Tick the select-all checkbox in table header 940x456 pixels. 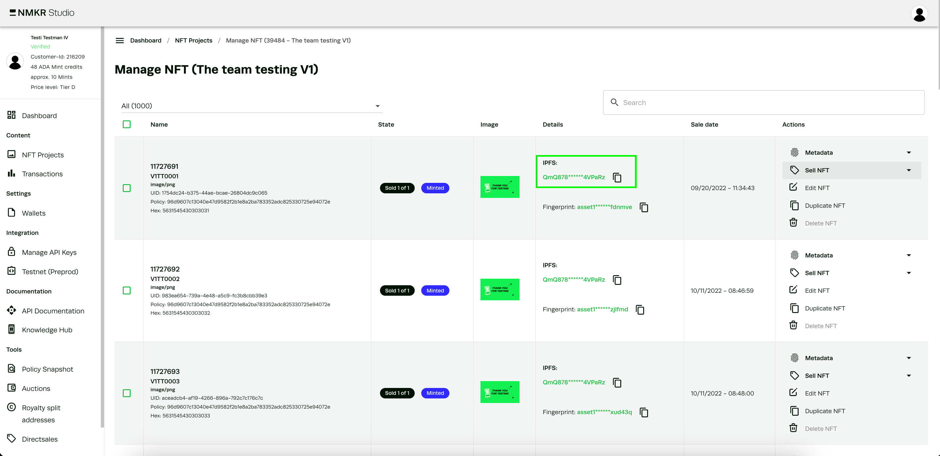[127, 124]
